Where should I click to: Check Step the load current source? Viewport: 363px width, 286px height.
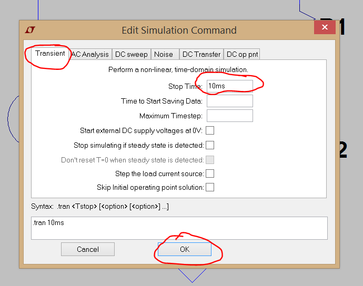coord(210,173)
